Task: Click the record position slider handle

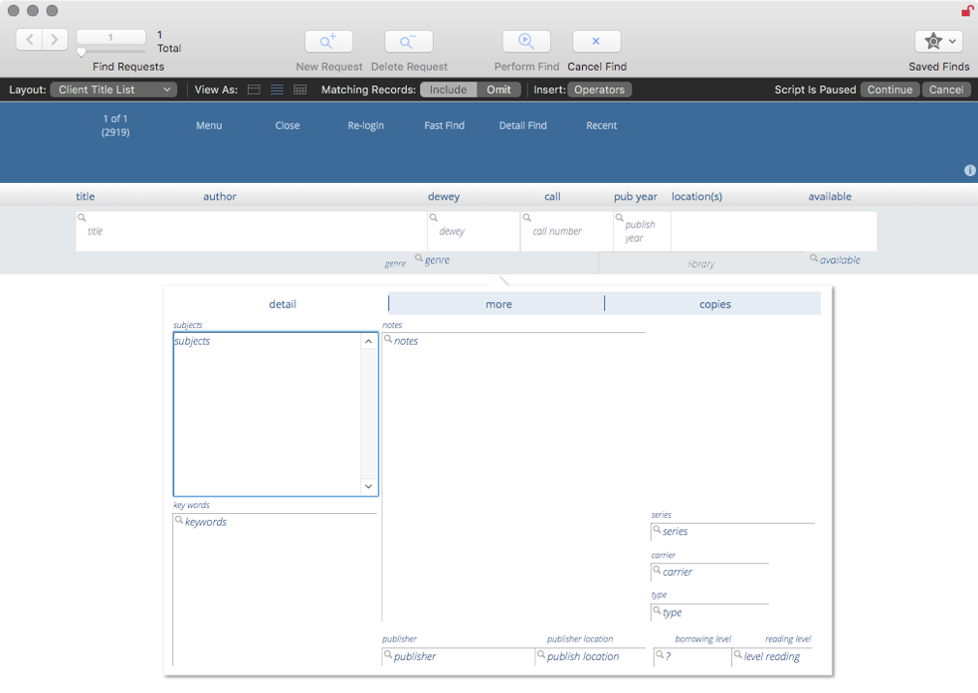Action: (x=82, y=53)
